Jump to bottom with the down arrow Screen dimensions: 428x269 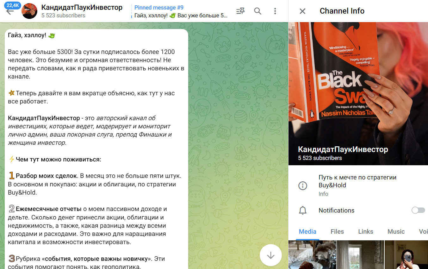click(270, 255)
